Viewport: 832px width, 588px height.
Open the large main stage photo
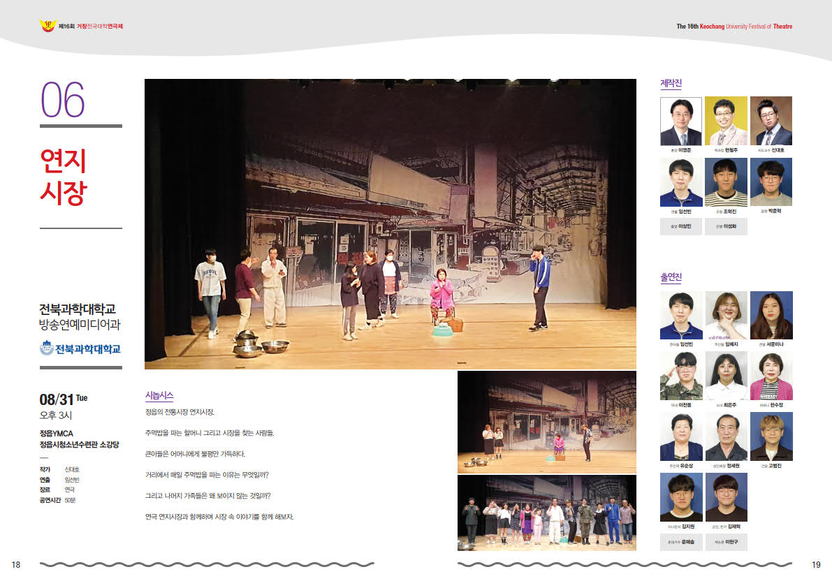390,223
